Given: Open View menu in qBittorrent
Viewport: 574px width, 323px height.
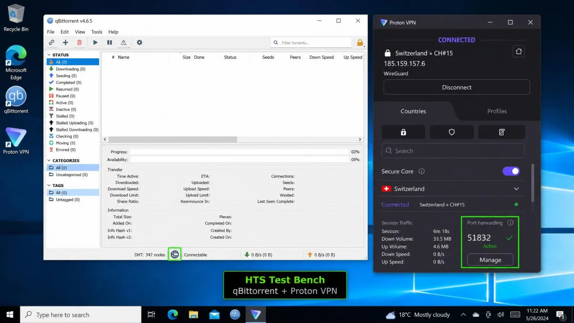Looking at the screenshot, I should [80, 32].
